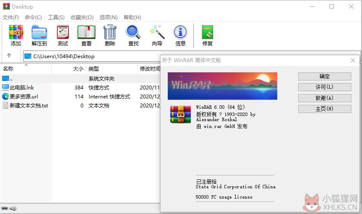This screenshot has height=214, width=362.
Task: Click the 此电脑.lnk file icon
Action: point(6,87)
